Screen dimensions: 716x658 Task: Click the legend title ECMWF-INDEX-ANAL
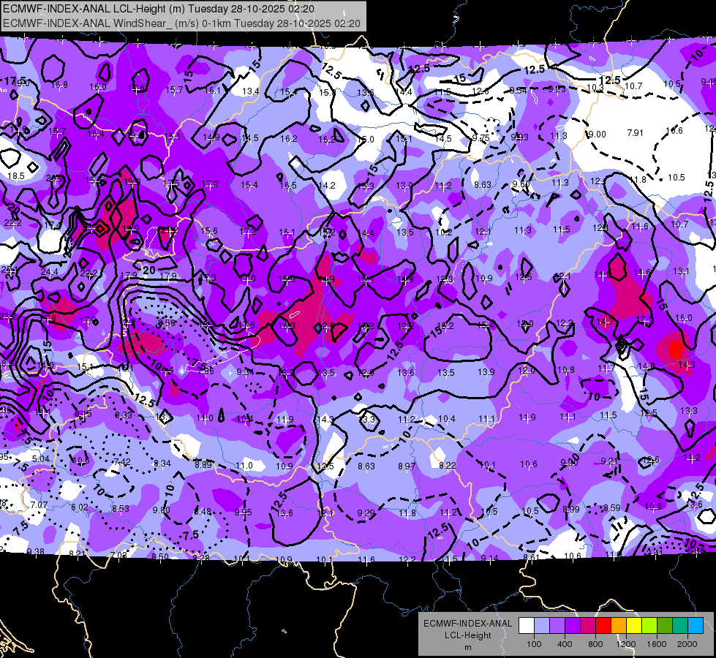pos(467,624)
